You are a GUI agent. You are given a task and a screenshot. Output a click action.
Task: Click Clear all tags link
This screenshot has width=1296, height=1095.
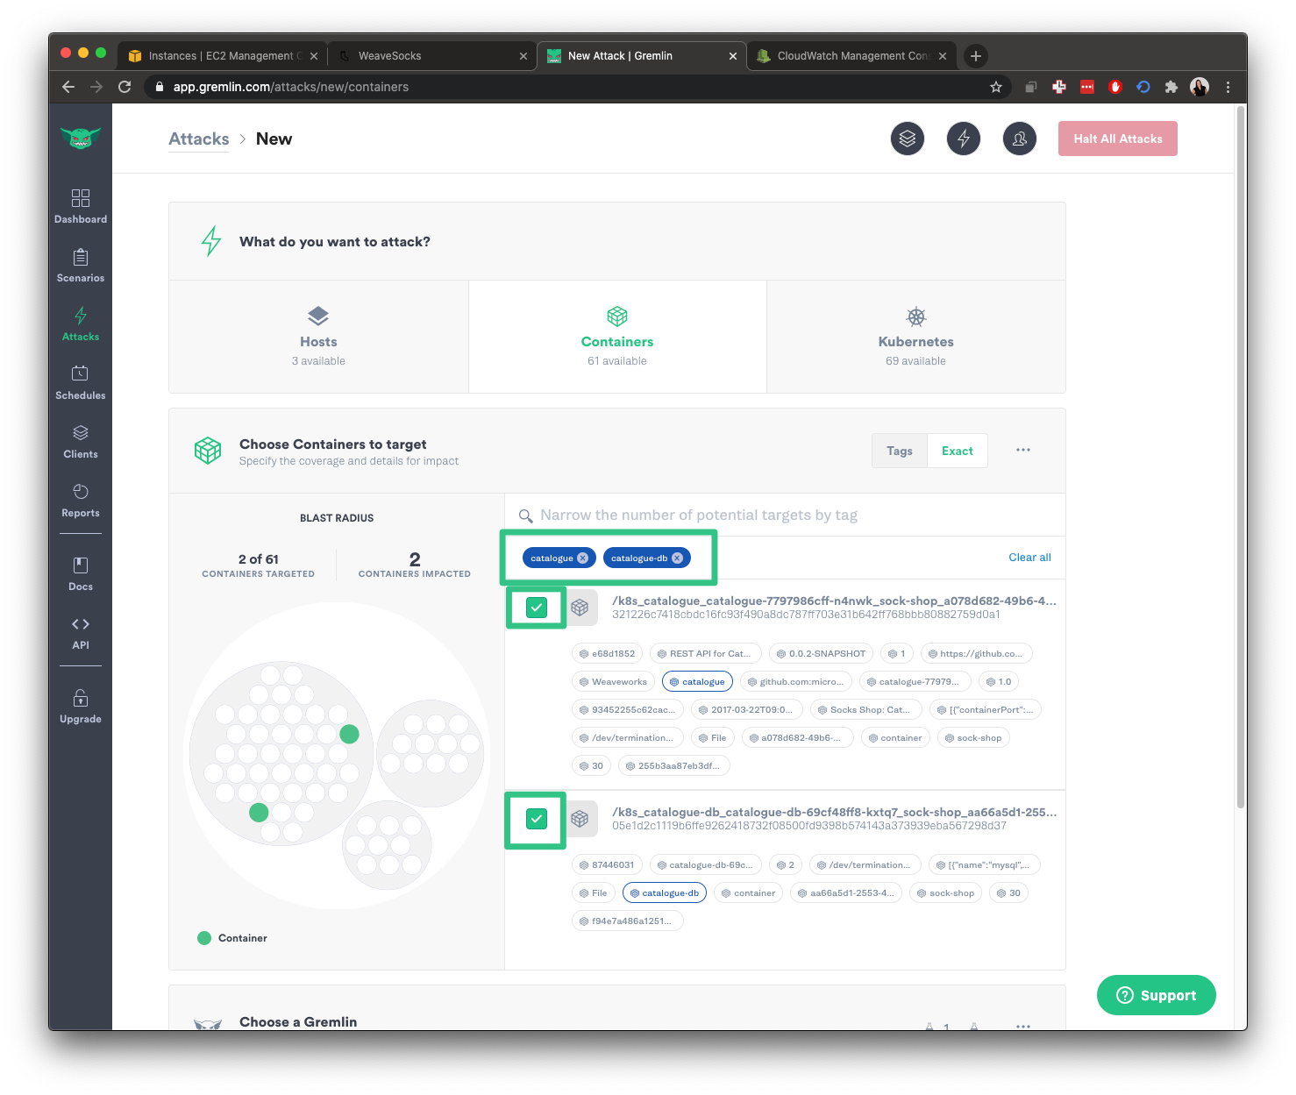(x=1029, y=558)
